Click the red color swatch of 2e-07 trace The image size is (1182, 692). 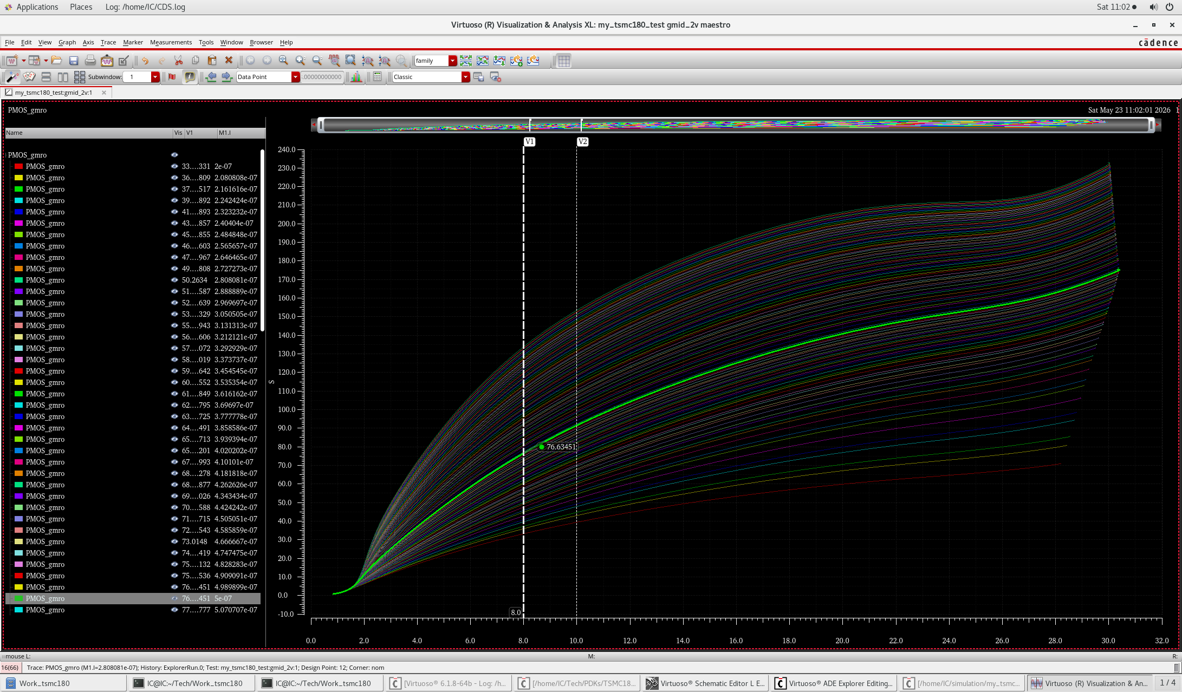(18, 166)
